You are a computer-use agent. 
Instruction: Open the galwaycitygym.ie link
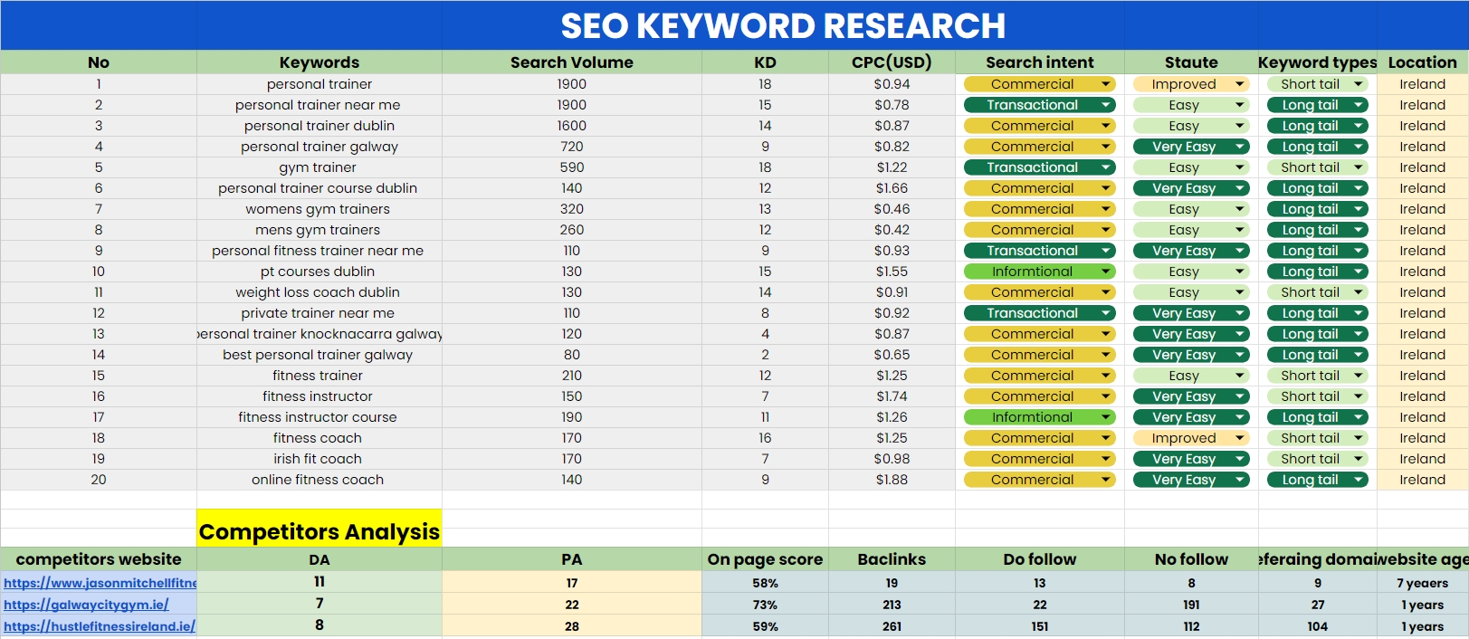coord(86,605)
